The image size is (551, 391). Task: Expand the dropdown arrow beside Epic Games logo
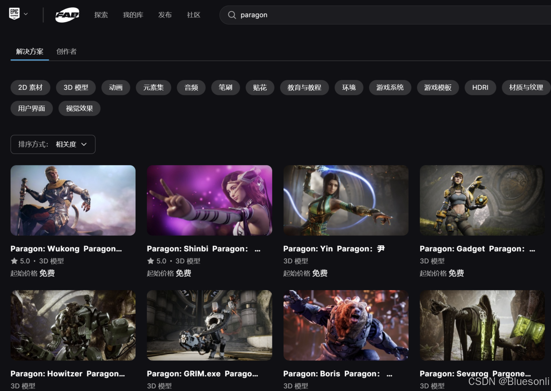click(26, 14)
